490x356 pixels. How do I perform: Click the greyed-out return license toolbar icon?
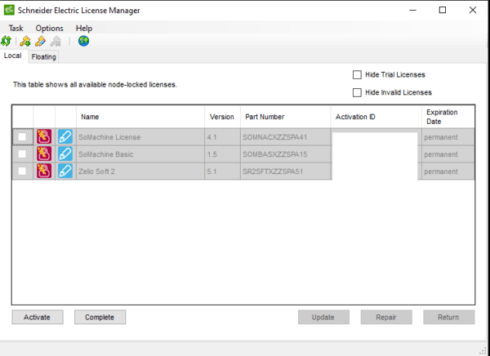point(56,41)
